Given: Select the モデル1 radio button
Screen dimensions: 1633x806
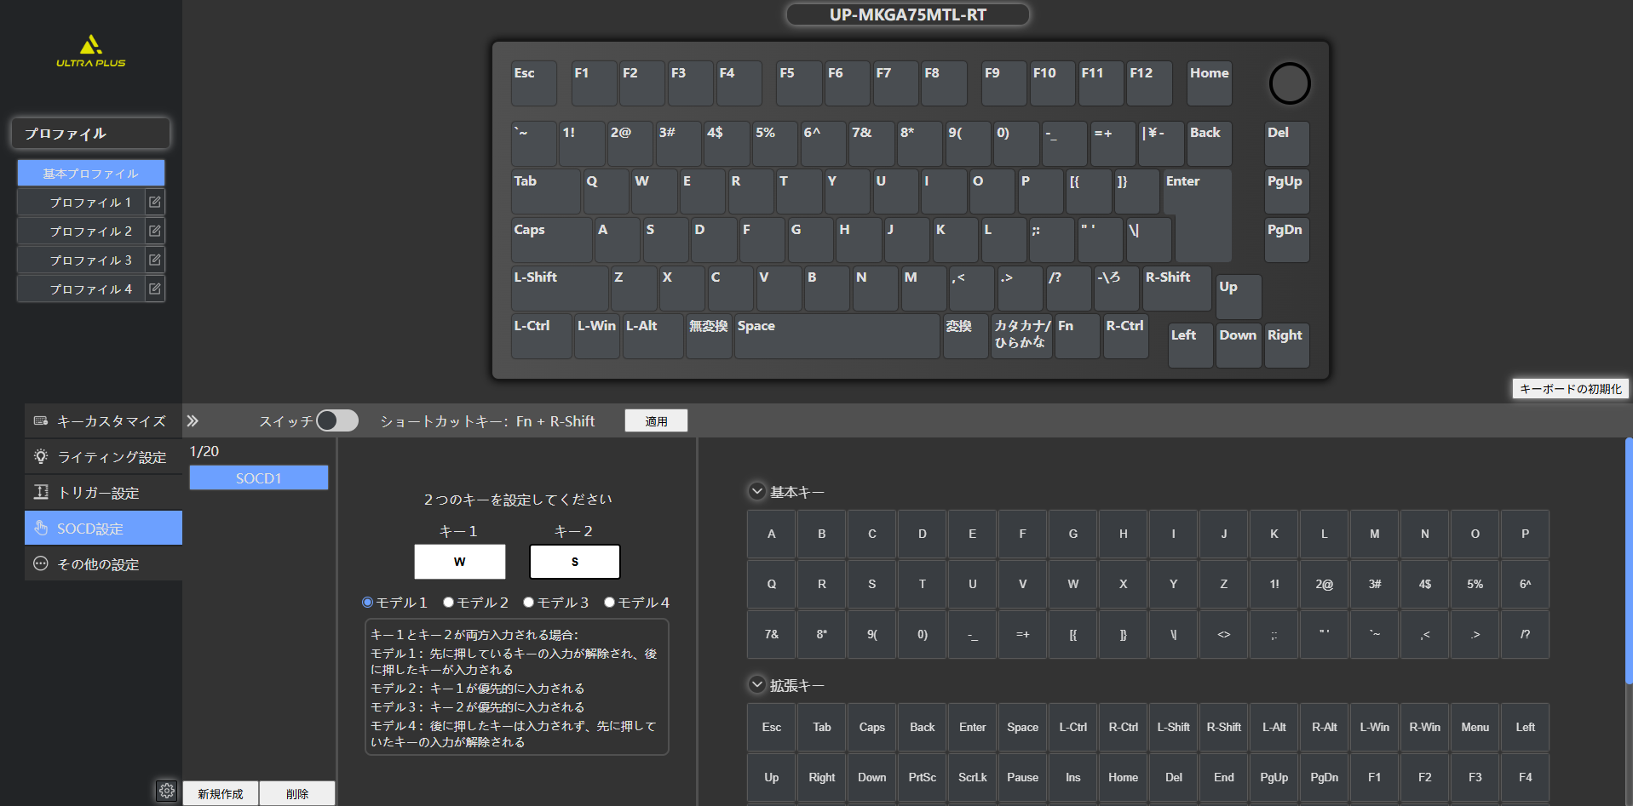Looking at the screenshot, I should point(368,603).
